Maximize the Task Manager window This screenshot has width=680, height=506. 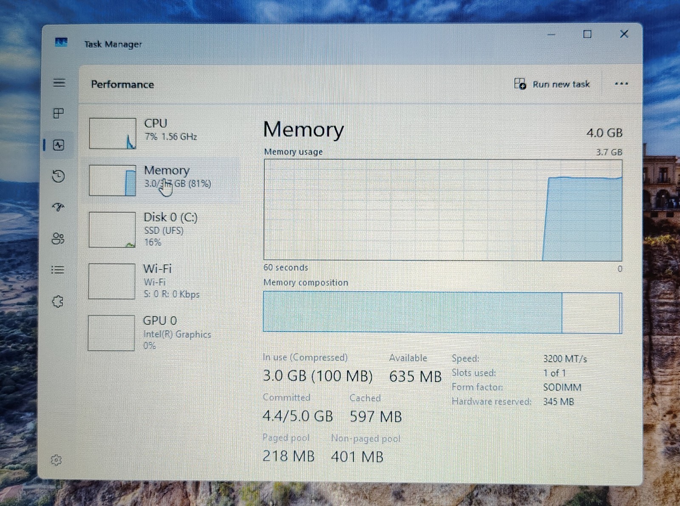coord(587,34)
